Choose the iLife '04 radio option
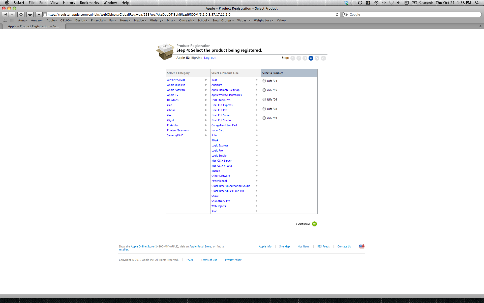Viewport: 484px width, 303px height. tap(264, 81)
